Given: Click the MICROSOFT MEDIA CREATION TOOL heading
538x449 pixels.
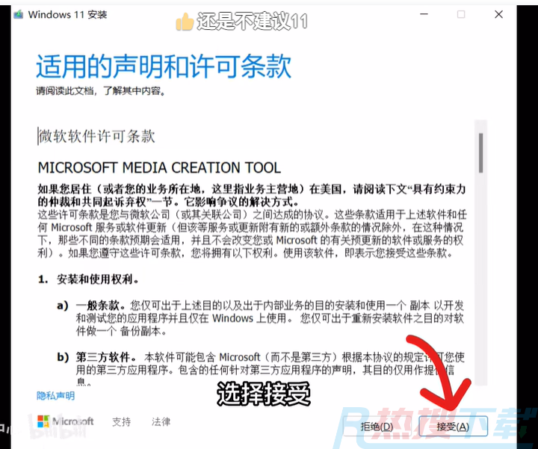Looking at the screenshot, I should click(x=159, y=168).
